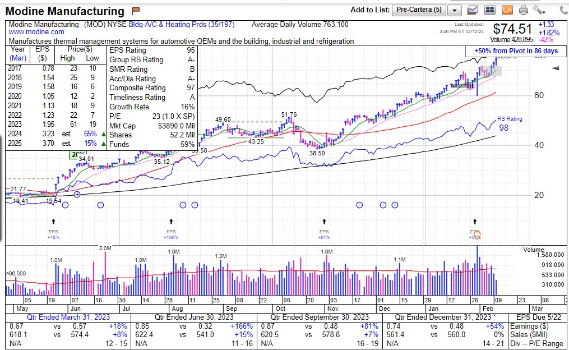
Task: Open the wrench settings tool icon
Action: click(x=539, y=10)
